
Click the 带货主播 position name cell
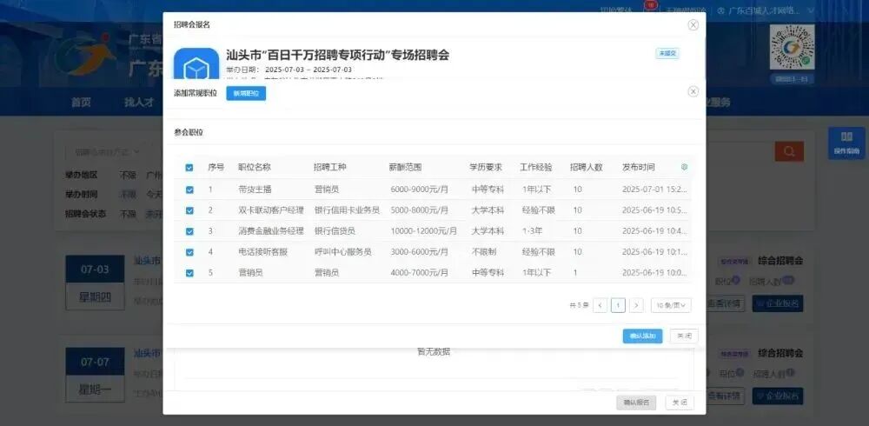[255, 190]
